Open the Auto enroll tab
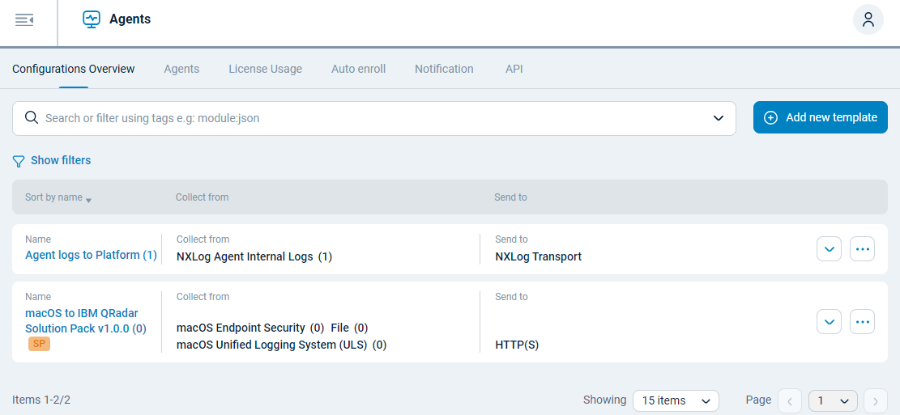900x415 pixels. tap(358, 69)
